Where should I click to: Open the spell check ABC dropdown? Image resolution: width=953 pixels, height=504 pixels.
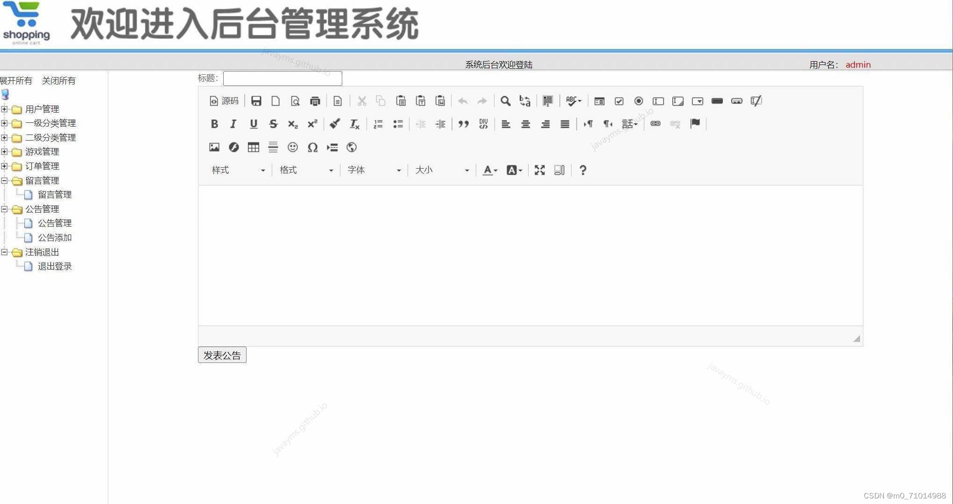(x=573, y=101)
